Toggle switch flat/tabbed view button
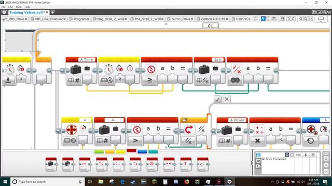 click(x=184, y=120)
